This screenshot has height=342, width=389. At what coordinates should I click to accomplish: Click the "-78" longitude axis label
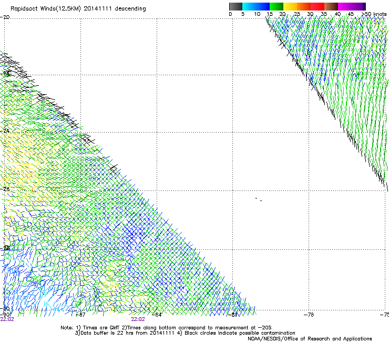pyautogui.click(x=309, y=315)
